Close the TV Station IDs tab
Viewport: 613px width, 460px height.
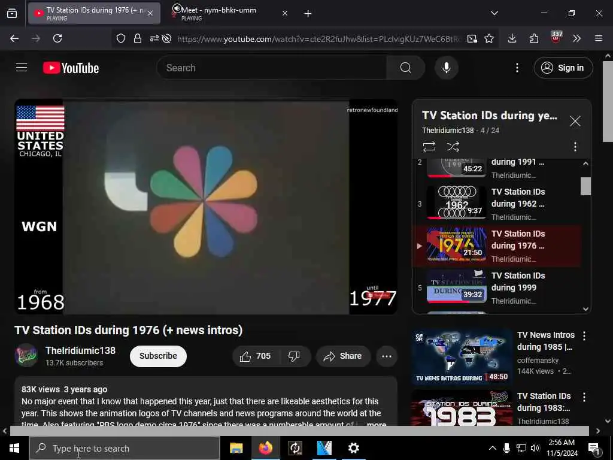[150, 14]
